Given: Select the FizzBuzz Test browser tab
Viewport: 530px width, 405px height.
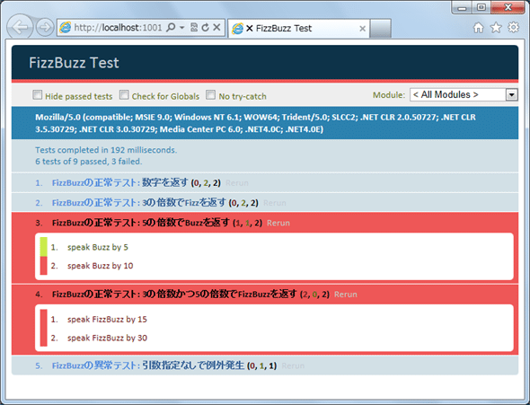Looking at the screenshot, I should [x=299, y=29].
